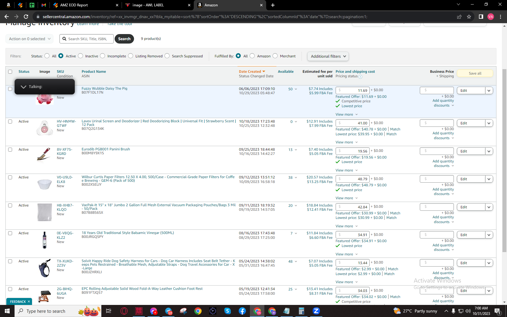Image resolution: width=507 pixels, height=317 pixels.
Task: Sort by Date Created column
Action: point(252,72)
